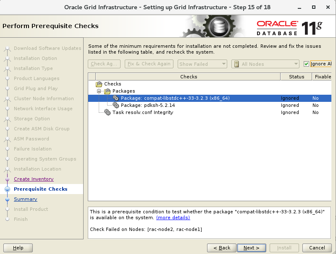Open the All Nodes dropdown

265,64
